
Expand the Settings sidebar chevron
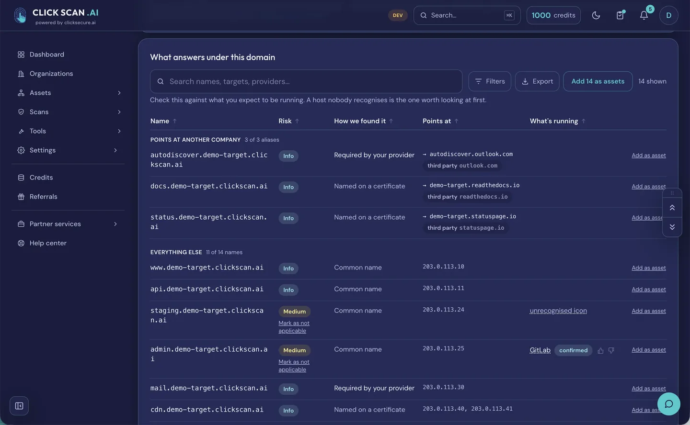[115, 150]
